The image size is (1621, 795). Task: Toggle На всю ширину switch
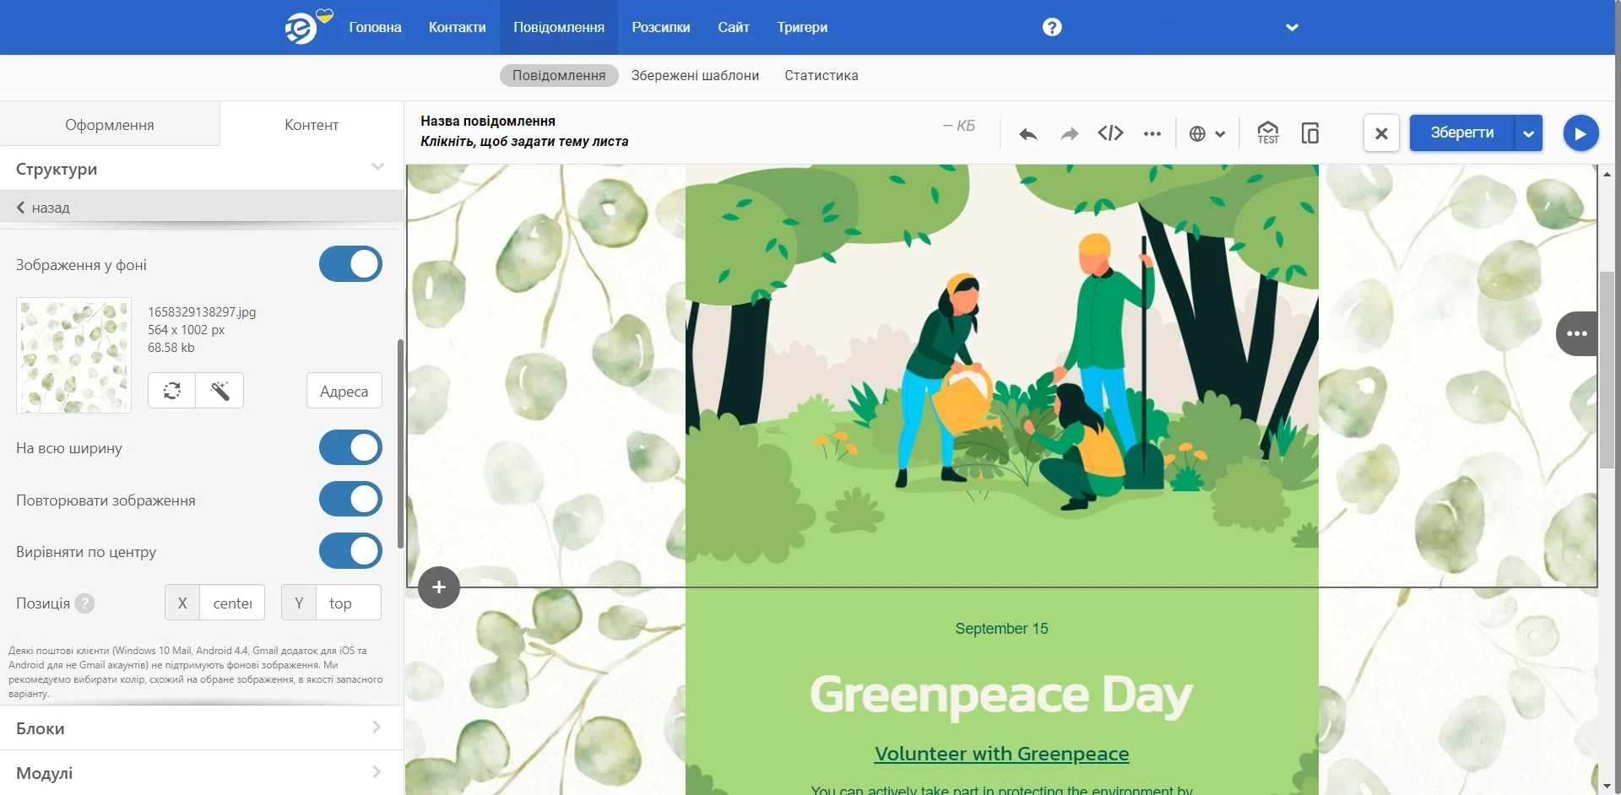point(350,447)
